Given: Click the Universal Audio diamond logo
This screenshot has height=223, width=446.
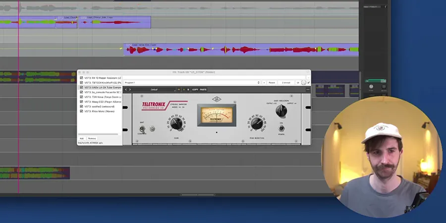Looking at the screenshot, I should (x=217, y=99).
